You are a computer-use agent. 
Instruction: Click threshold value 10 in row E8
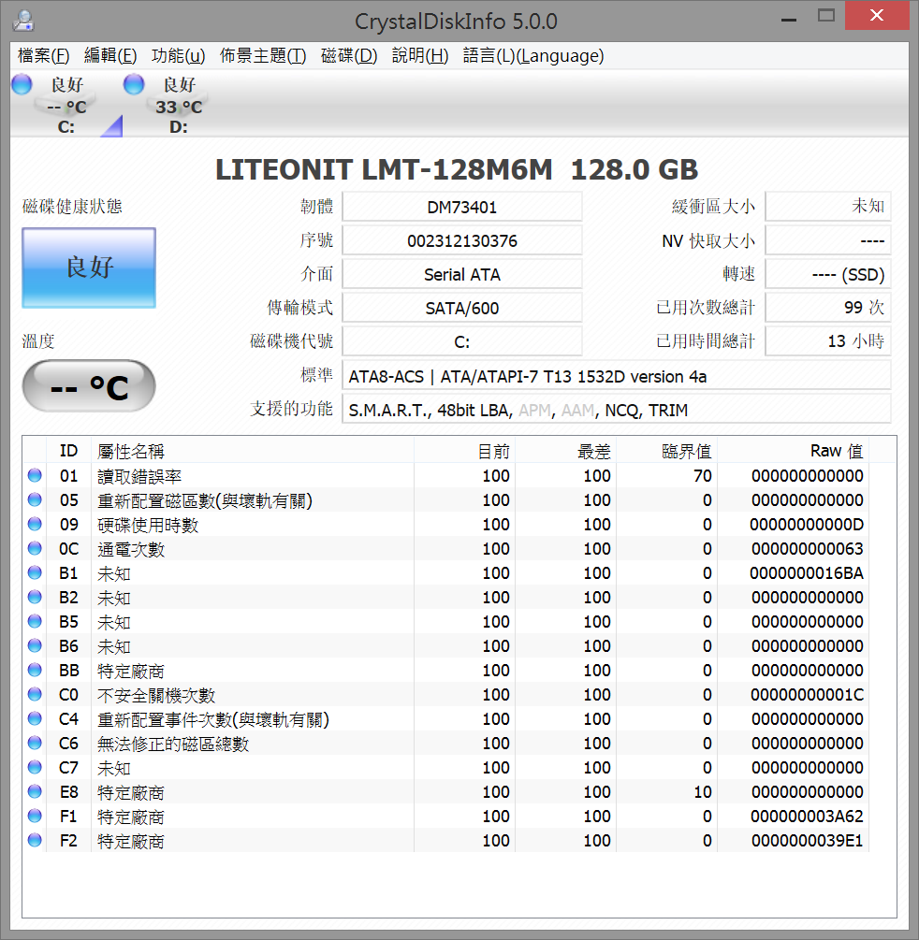point(703,792)
